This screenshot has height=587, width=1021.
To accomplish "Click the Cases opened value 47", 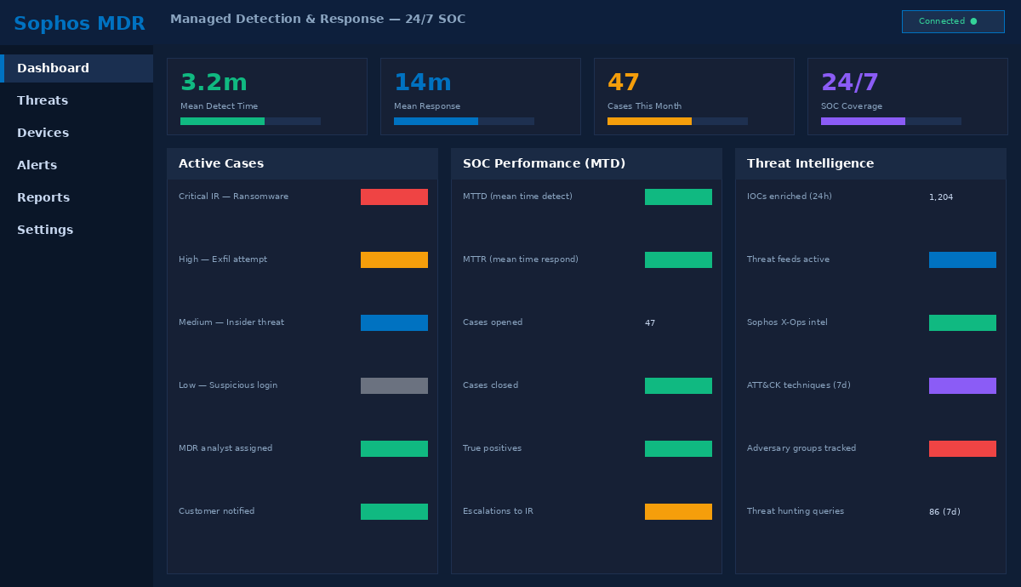I will pos(650,323).
